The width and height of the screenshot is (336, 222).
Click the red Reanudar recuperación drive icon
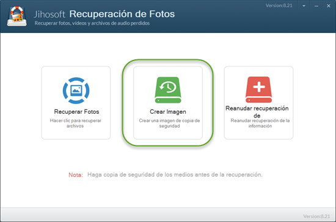[258, 90]
